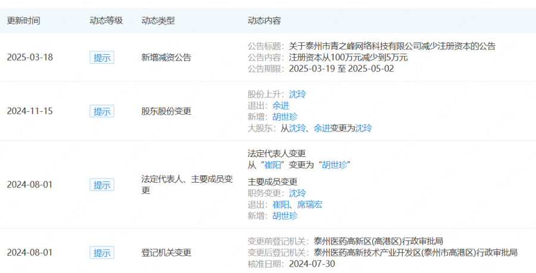This screenshot has width=536, height=273.
Task: Click the 动态内容 column header
Action: coord(264,20)
